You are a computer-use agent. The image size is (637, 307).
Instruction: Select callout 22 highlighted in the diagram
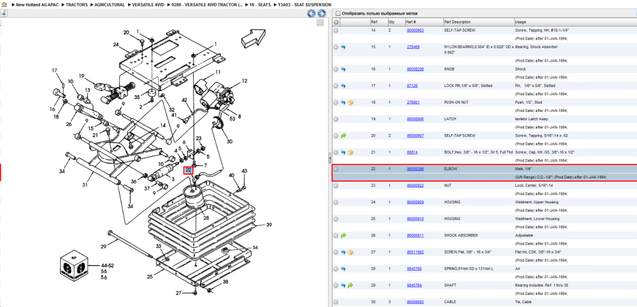[x=189, y=170]
